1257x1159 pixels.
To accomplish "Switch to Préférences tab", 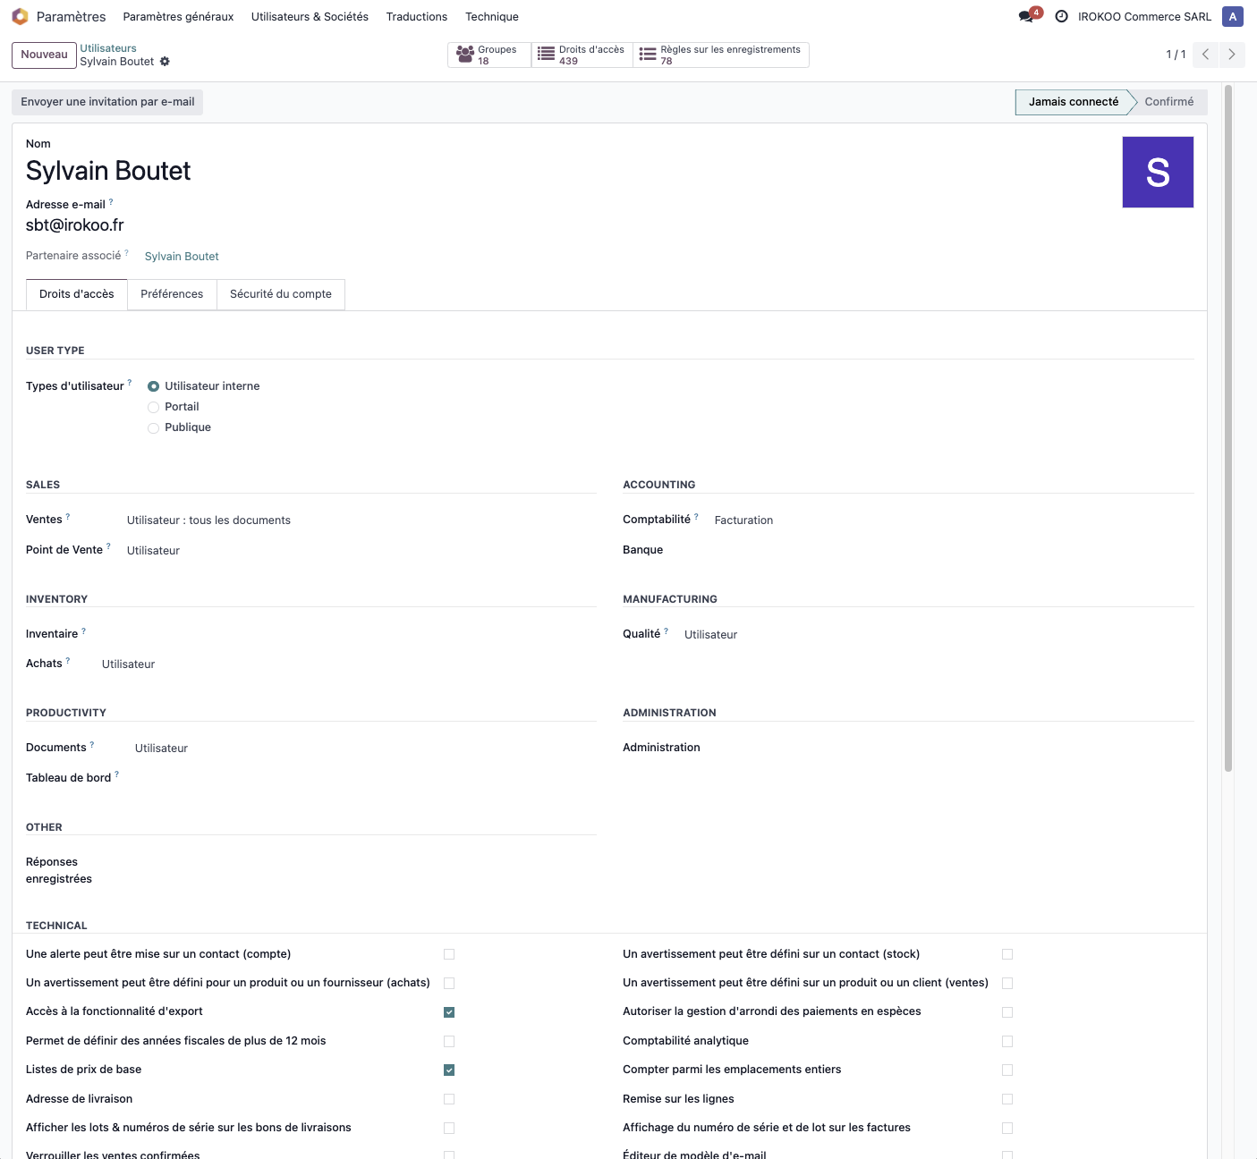I will tap(172, 294).
